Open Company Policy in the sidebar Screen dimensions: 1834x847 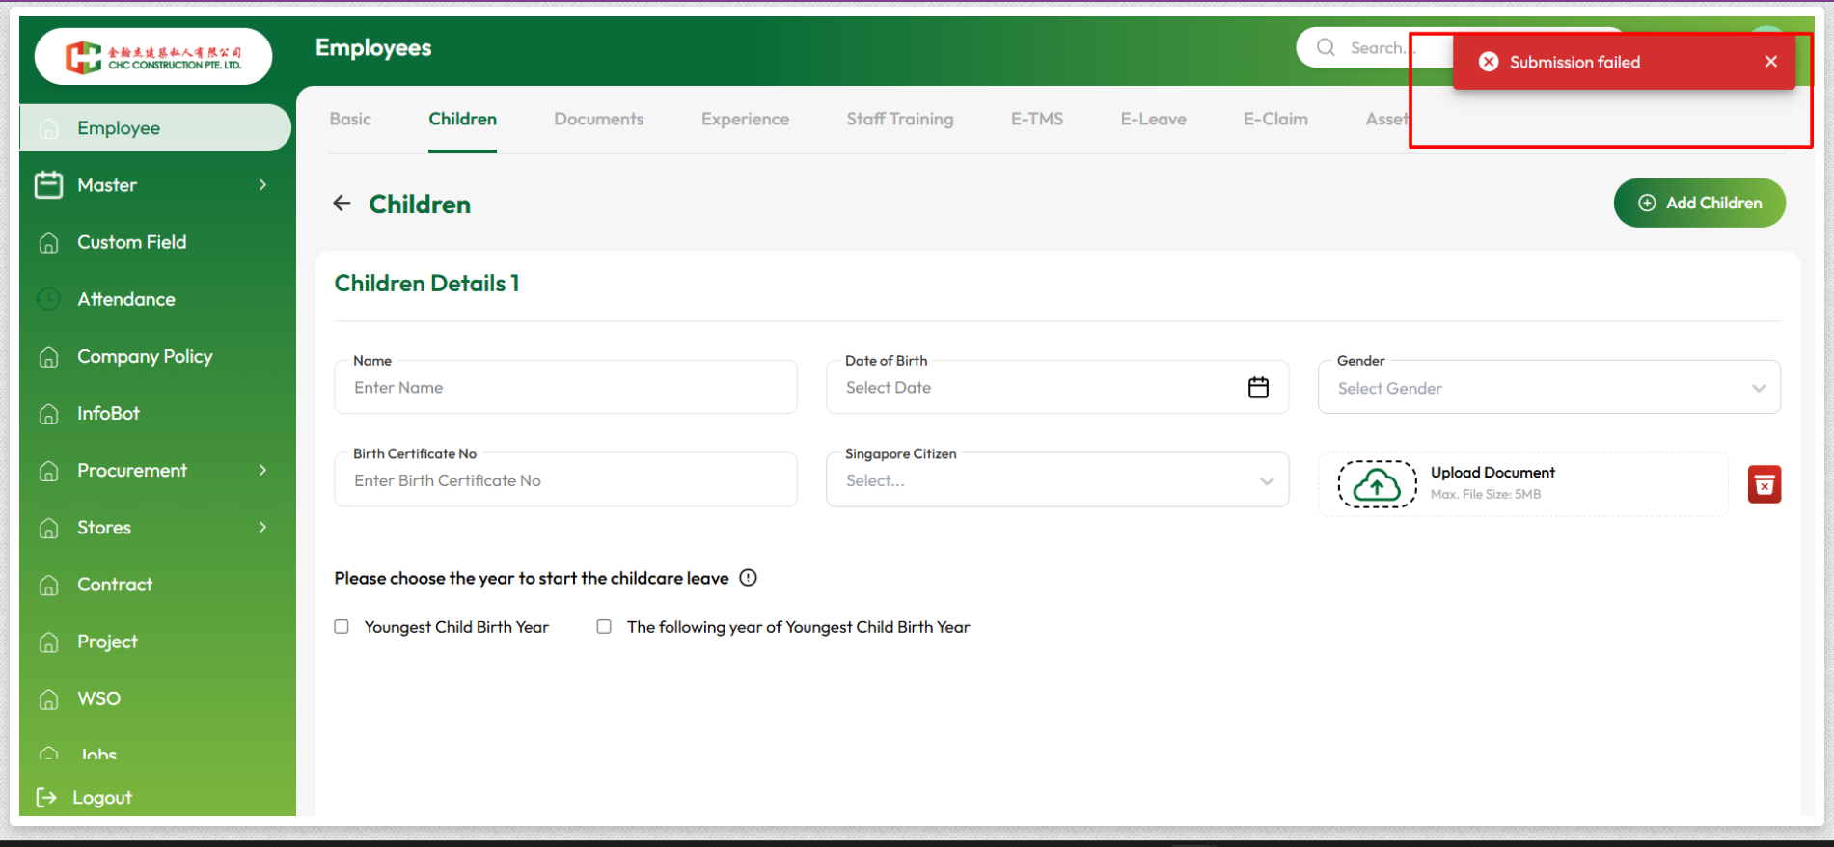[x=145, y=357]
